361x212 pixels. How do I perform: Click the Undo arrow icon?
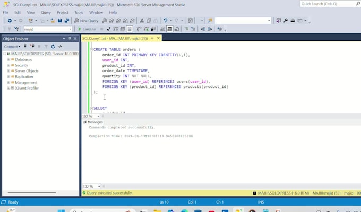tap(165, 21)
